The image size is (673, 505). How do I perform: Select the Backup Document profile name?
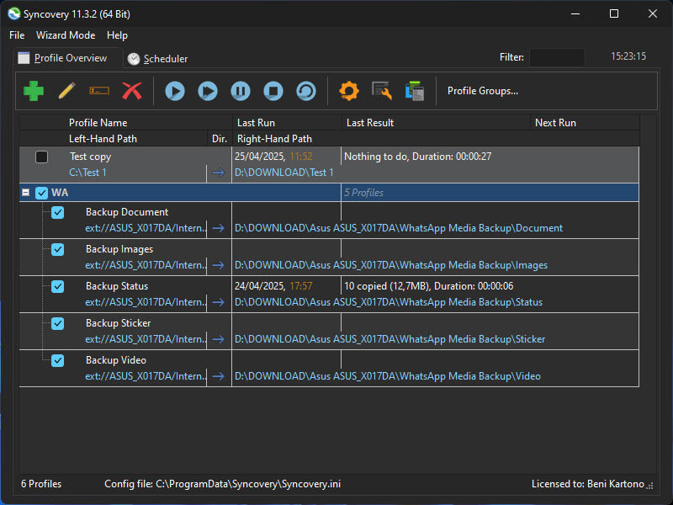[x=127, y=212]
